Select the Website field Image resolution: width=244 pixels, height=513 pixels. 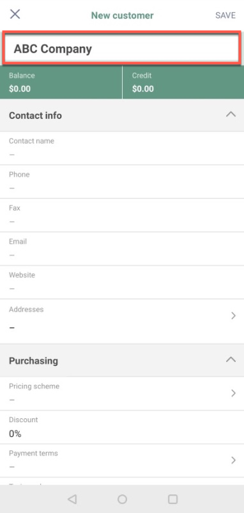pyautogui.click(x=122, y=282)
